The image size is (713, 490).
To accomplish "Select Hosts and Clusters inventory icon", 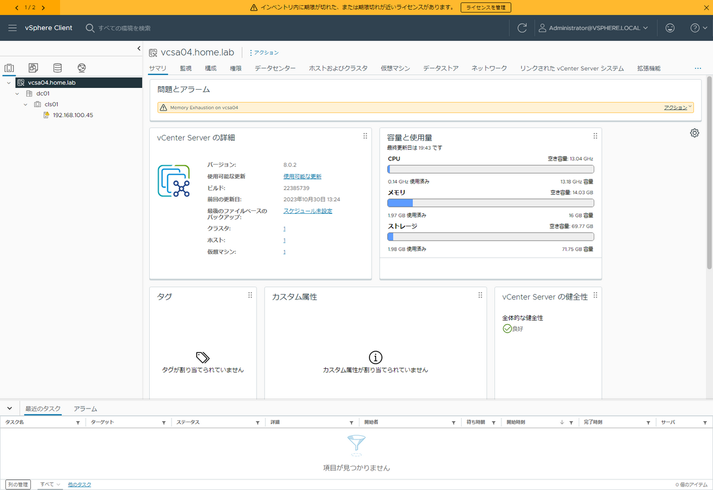I will (x=9, y=68).
